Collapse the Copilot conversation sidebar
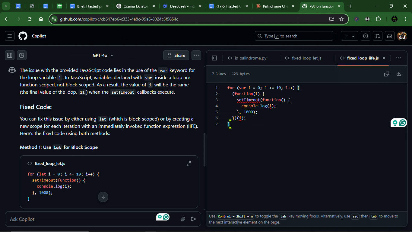412x232 pixels. point(10,55)
